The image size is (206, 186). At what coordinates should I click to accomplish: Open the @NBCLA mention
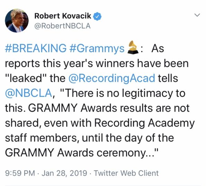pyautogui.click(x=29, y=93)
